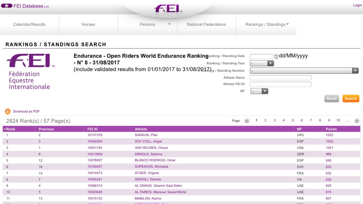Open athlete ARNOLD, Sabrina

(x=148, y=154)
